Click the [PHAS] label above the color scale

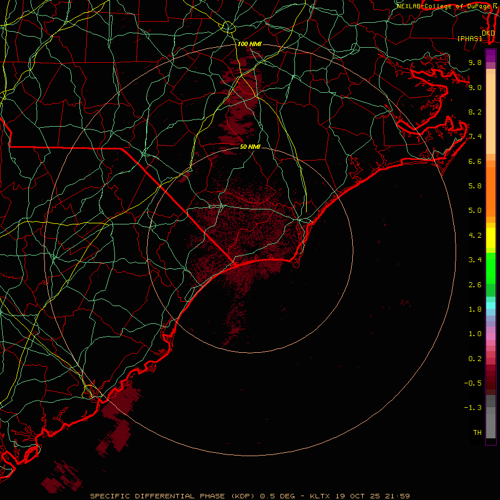click(469, 38)
